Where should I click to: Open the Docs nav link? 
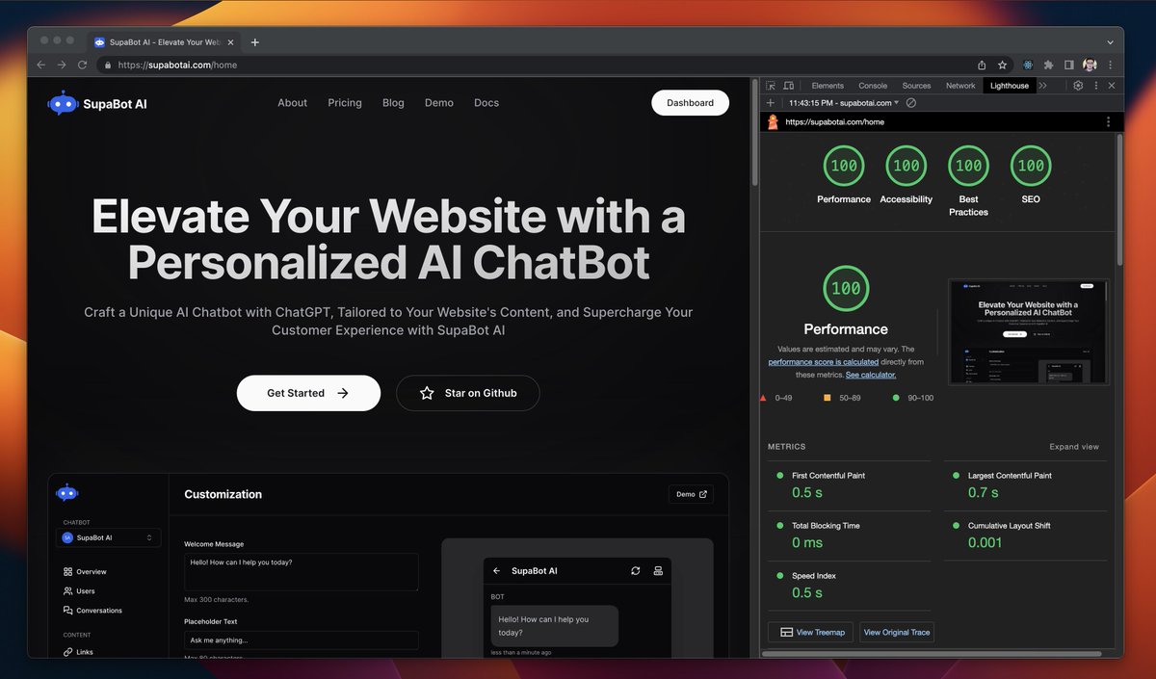[x=486, y=103]
